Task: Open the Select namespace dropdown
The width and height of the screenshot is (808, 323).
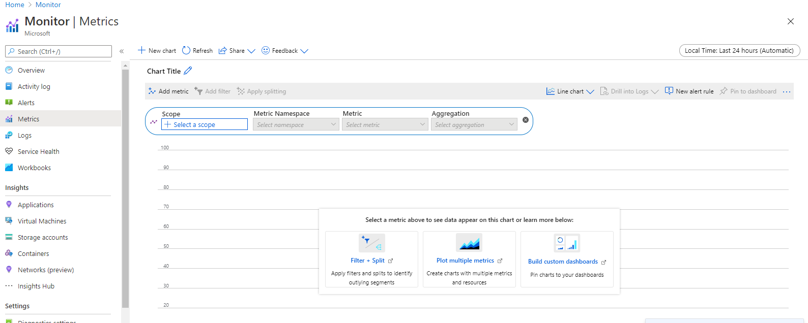Action: coord(296,124)
